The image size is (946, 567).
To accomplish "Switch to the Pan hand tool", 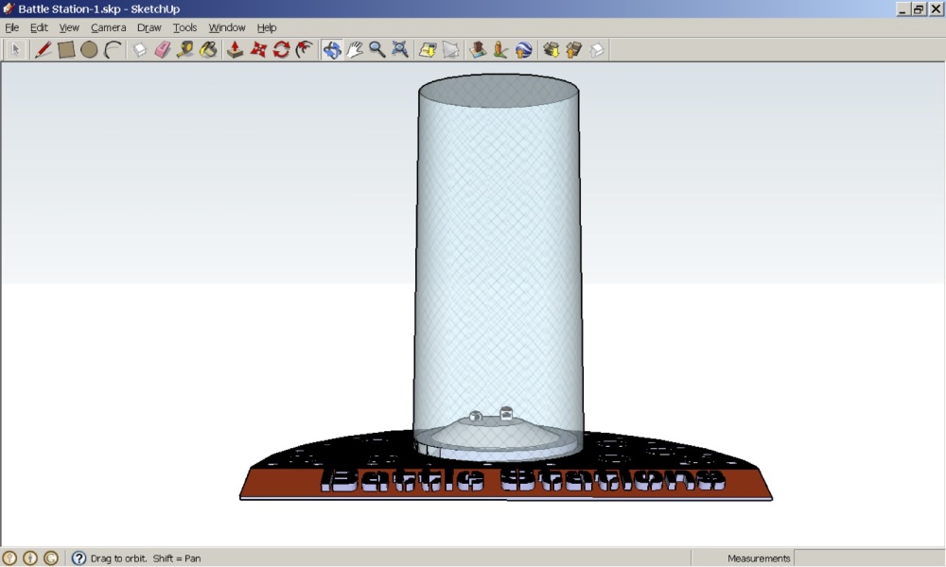I will click(355, 50).
